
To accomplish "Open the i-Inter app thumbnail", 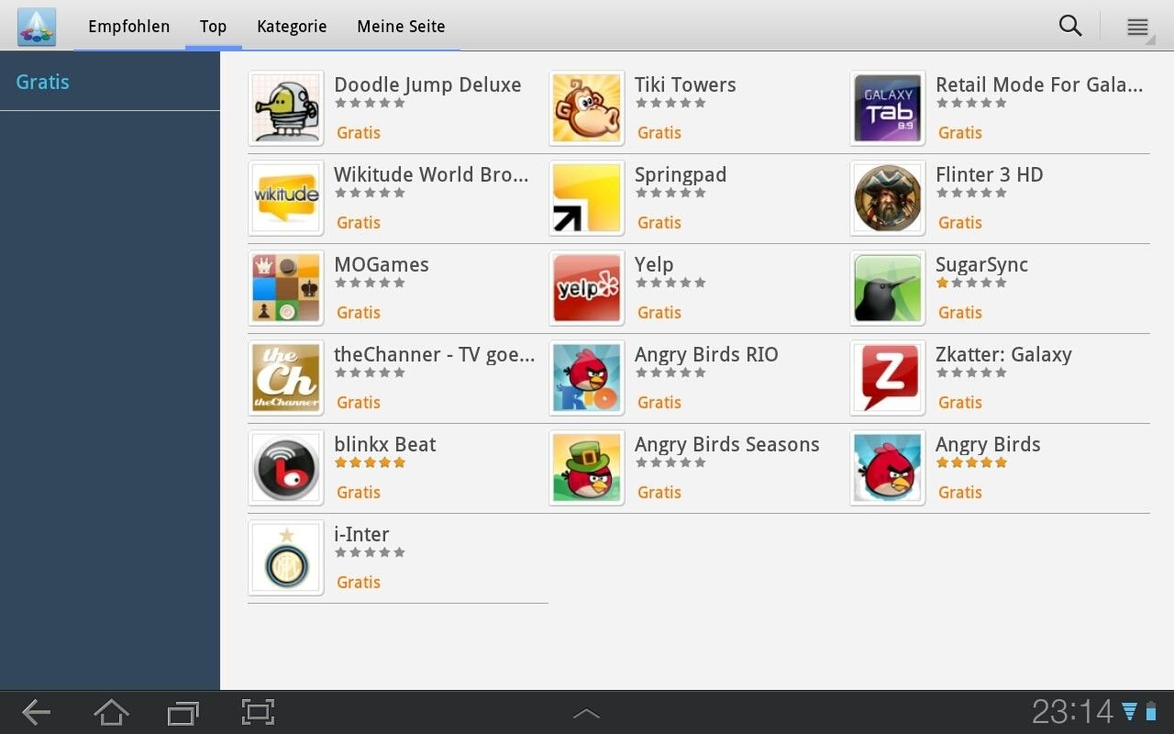I will pyautogui.click(x=286, y=558).
